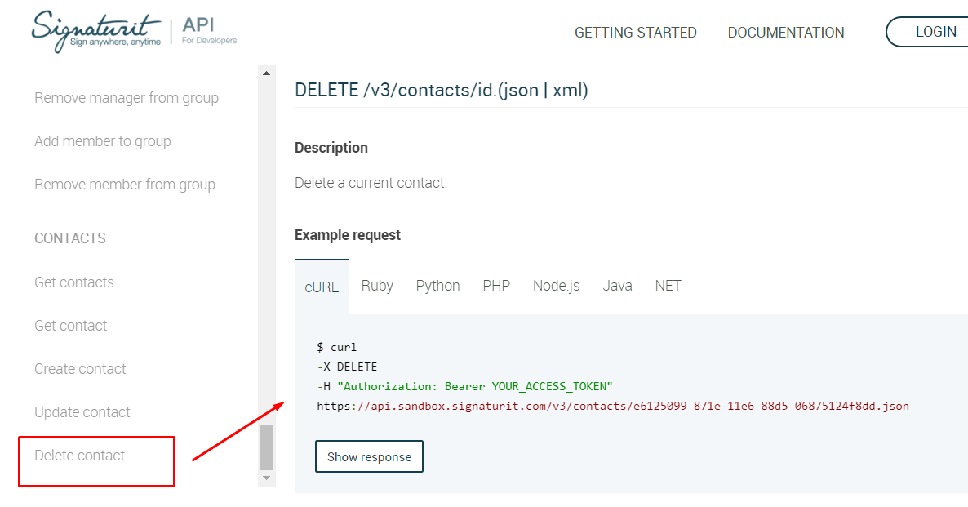Open Remove manager from group link
Screen dimensions: 968x507
[x=127, y=98]
